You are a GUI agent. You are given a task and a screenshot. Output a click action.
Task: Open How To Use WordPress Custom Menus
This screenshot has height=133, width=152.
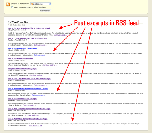coord(22,48)
